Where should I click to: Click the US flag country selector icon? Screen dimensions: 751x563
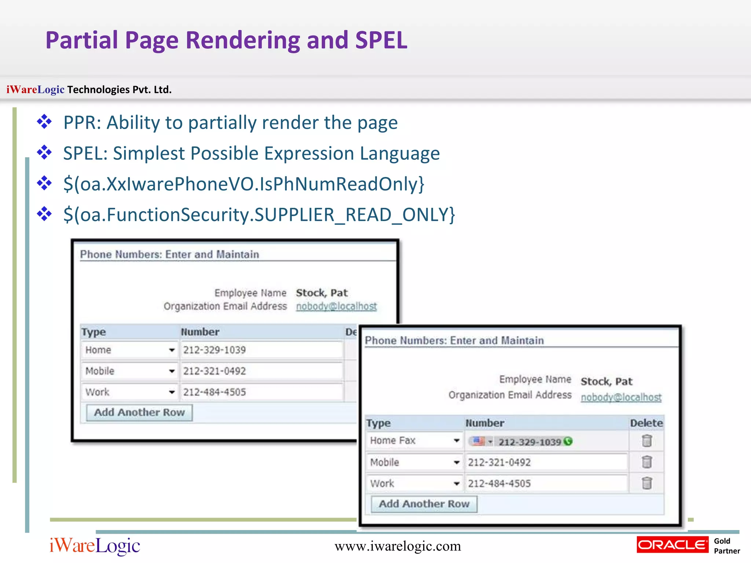point(479,441)
